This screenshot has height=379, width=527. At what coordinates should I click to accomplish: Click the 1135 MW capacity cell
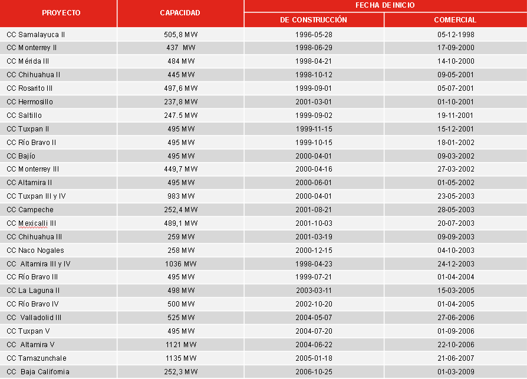click(x=180, y=358)
